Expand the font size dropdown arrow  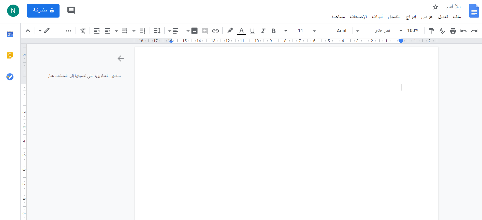point(286,31)
